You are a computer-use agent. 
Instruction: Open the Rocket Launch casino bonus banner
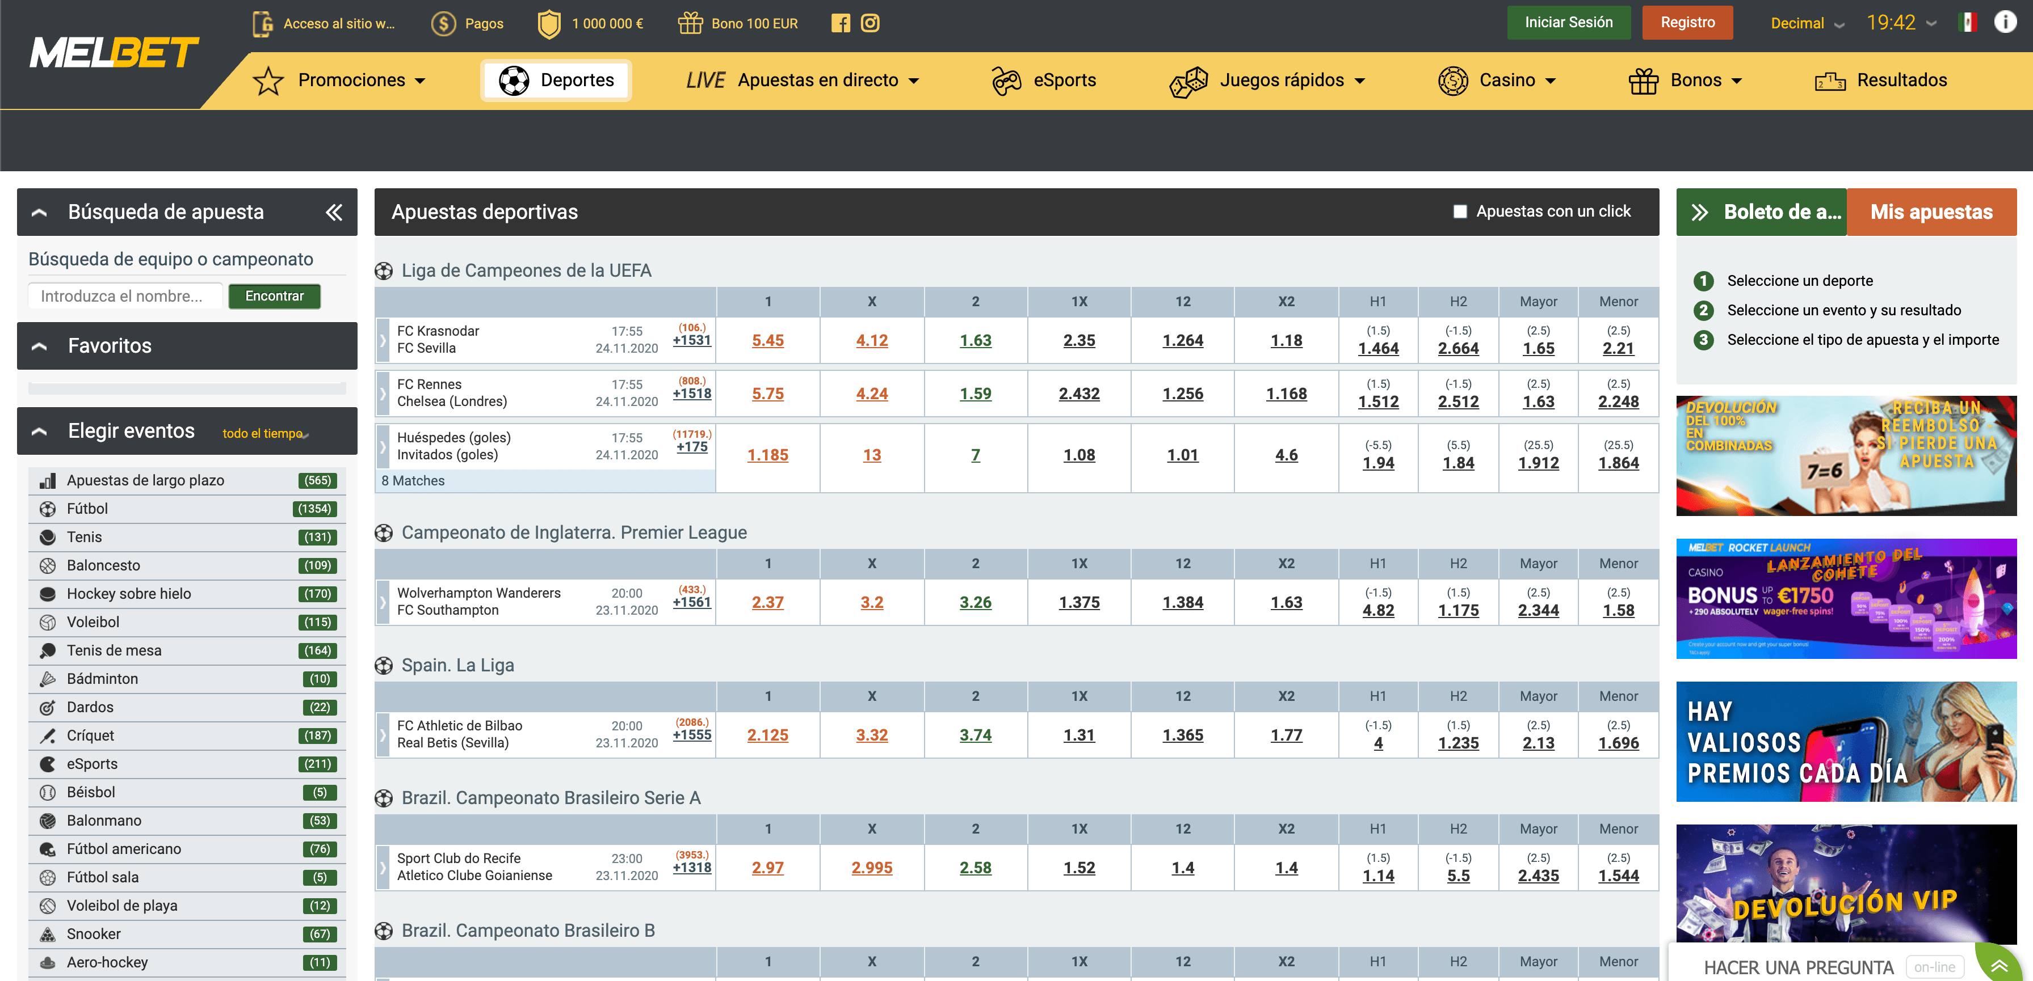pos(1846,599)
